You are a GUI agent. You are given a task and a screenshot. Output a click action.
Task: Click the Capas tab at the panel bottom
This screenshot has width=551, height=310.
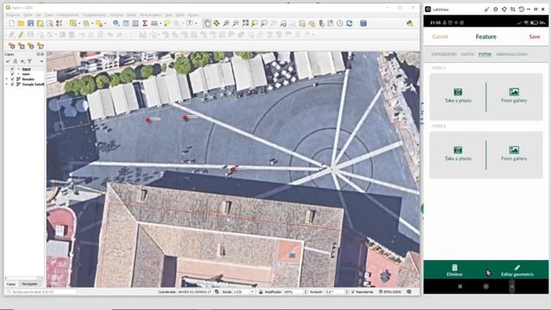click(x=11, y=284)
